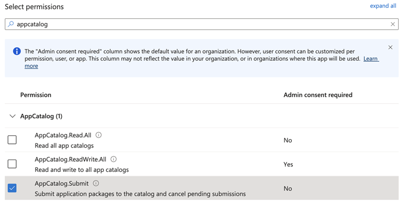The image size is (403, 210).
Task: Open info tooltip for AppCatalog.ReadWrite.All
Action: pyautogui.click(x=113, y=159)
